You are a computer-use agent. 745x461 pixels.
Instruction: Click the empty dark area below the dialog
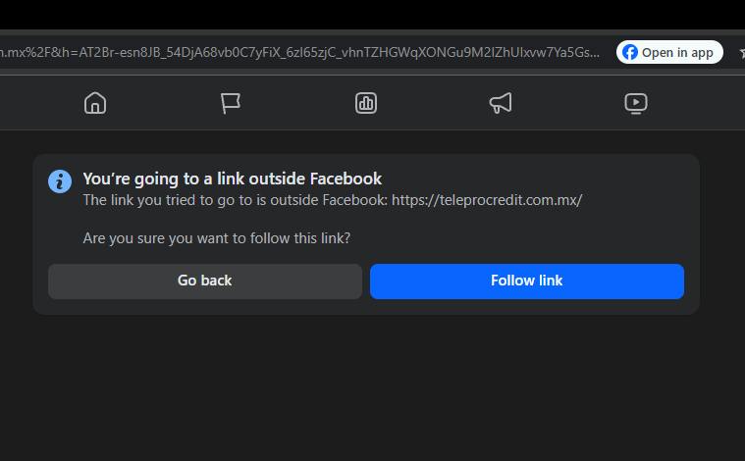373,392
